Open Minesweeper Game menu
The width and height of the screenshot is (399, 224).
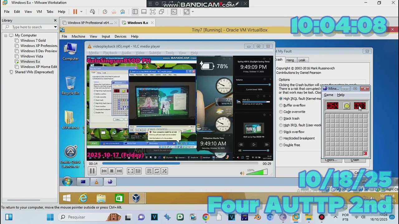(329, 95)
